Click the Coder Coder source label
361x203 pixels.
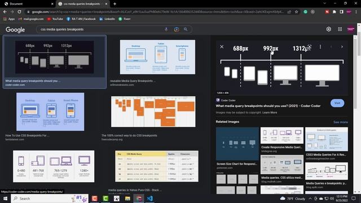[x=228, y=100]
